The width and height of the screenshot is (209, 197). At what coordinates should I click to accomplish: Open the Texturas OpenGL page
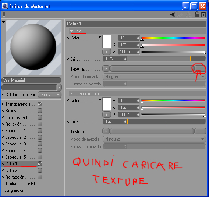point(21,184)
